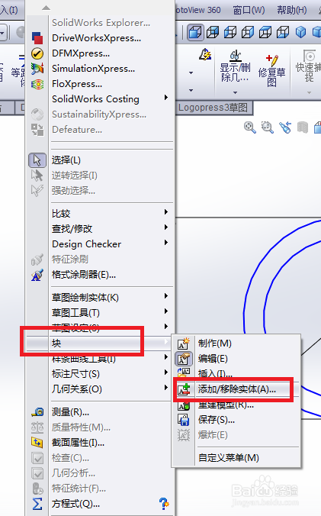Click 显示/删除几何关系 toolbar button

pos(235,66)
